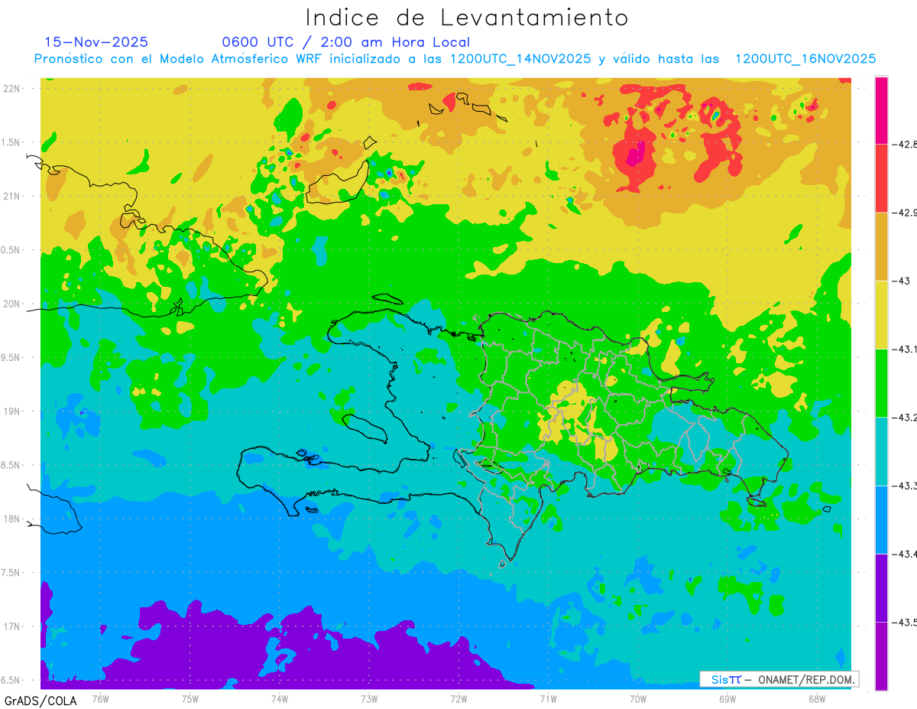Viewport: 917px width, 709px height.
Task: Pick the orange legend swatch between -42.9 and -43
Action: pyautogui.click(x=881, y=246)
